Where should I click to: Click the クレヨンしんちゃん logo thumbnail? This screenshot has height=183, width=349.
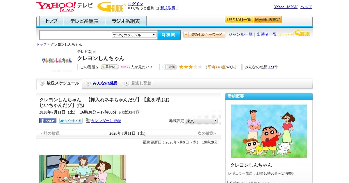[57, 61]
